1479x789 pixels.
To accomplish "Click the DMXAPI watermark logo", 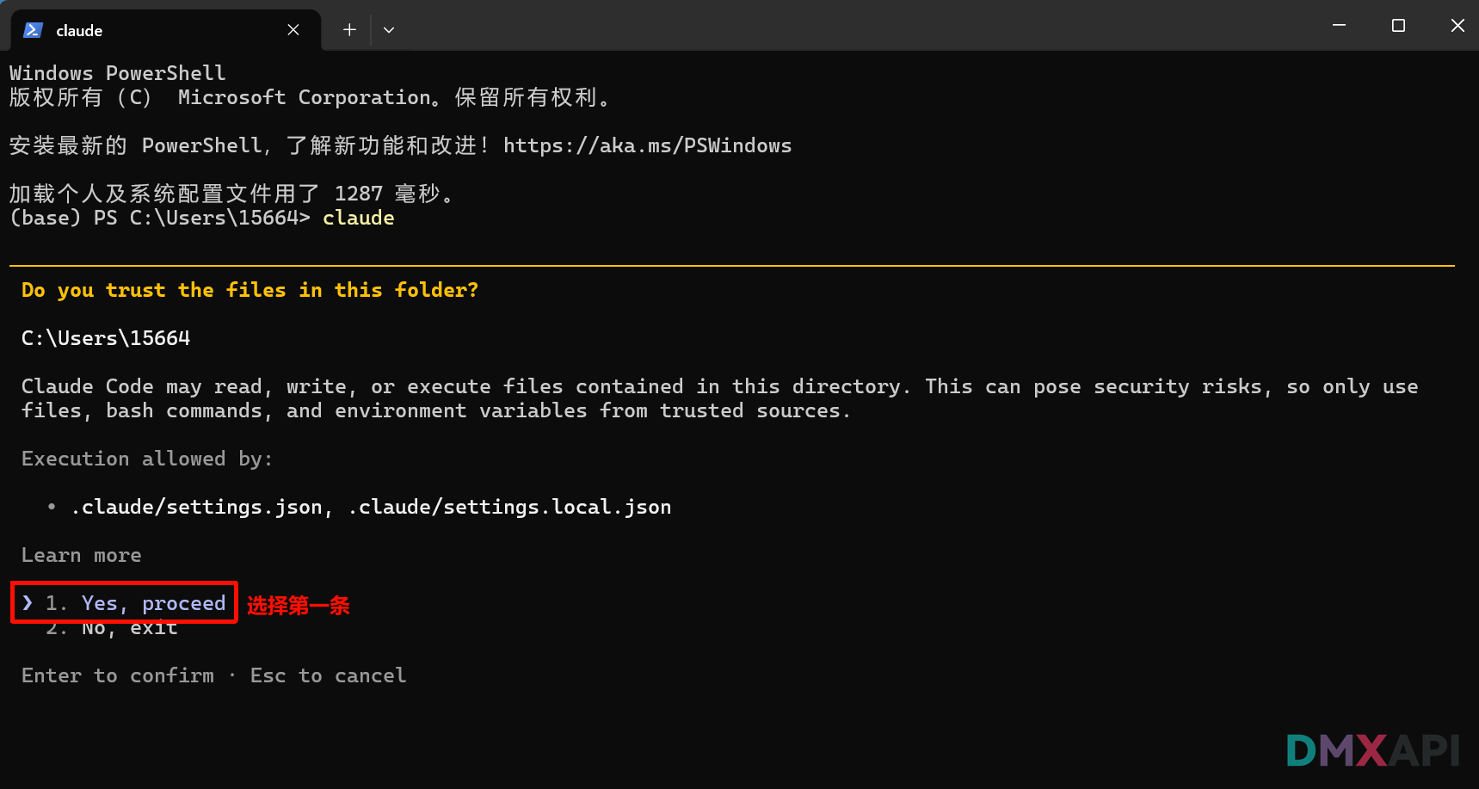I will [x=1372, y=750].
